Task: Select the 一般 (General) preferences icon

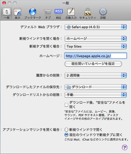Action: click(x=7, y=13)
